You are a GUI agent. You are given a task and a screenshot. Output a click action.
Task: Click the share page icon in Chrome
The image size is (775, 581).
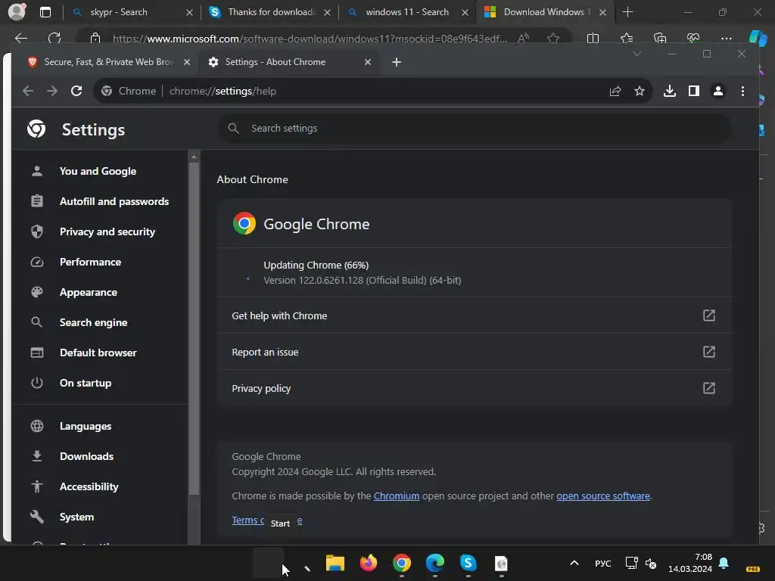pos(615,91)
